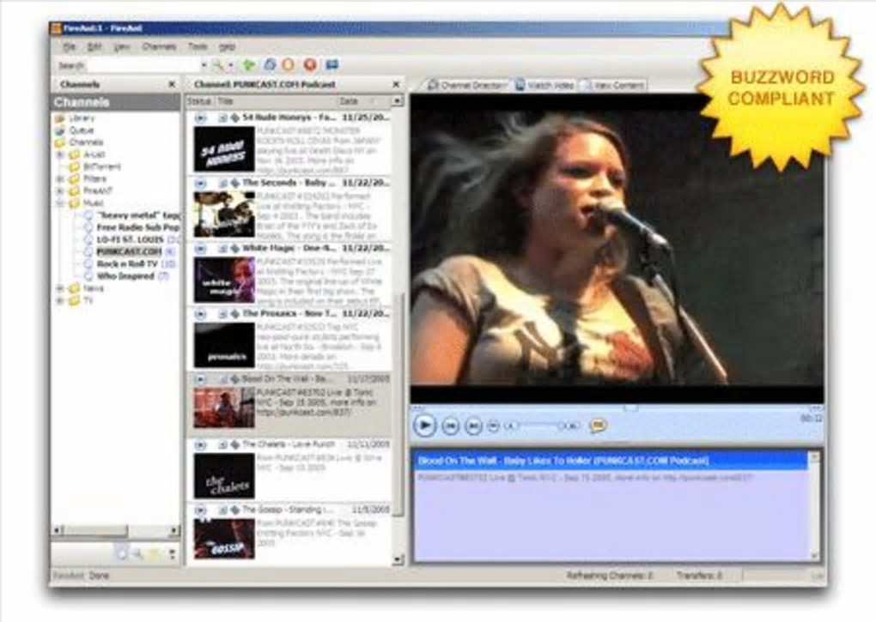This screenshot has height=622, width=876.
Task: Click the status play icon for The Chalets
Action: 200,444
